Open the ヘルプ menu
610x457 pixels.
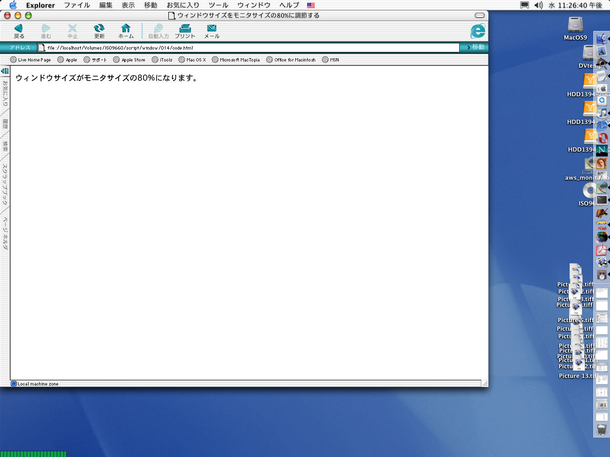pos(289,5)
